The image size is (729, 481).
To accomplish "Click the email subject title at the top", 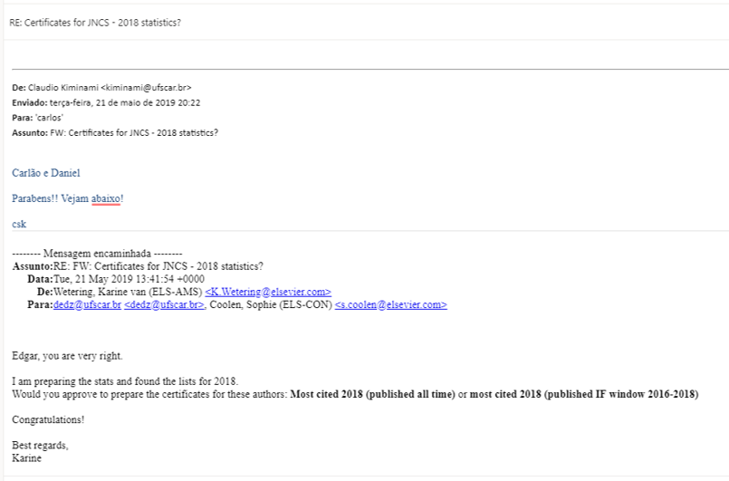I will tap(95, 23).
